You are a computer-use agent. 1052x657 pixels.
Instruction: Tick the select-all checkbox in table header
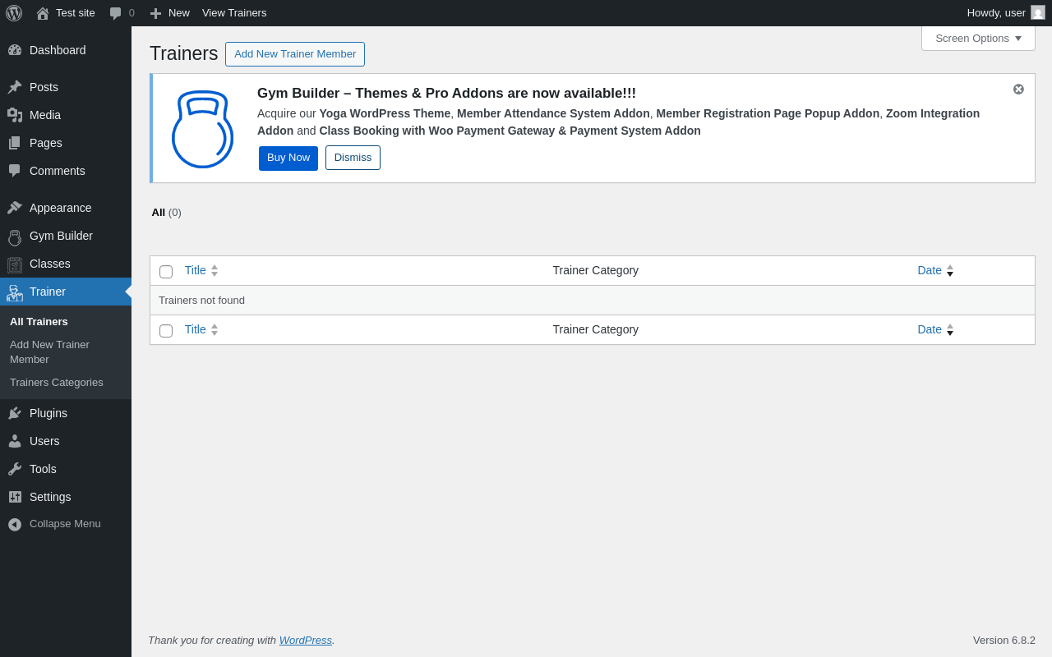(x=166, y=272)
